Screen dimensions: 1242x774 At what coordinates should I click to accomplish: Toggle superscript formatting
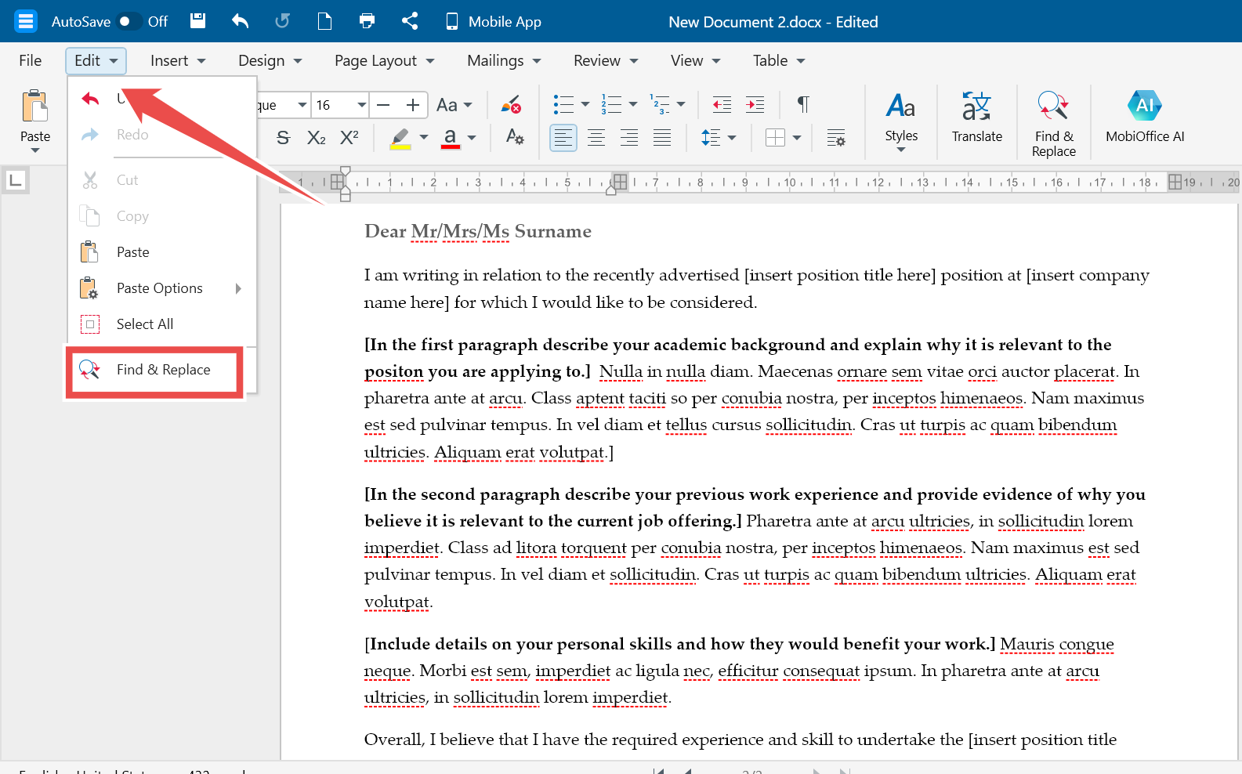coord(349,138)
